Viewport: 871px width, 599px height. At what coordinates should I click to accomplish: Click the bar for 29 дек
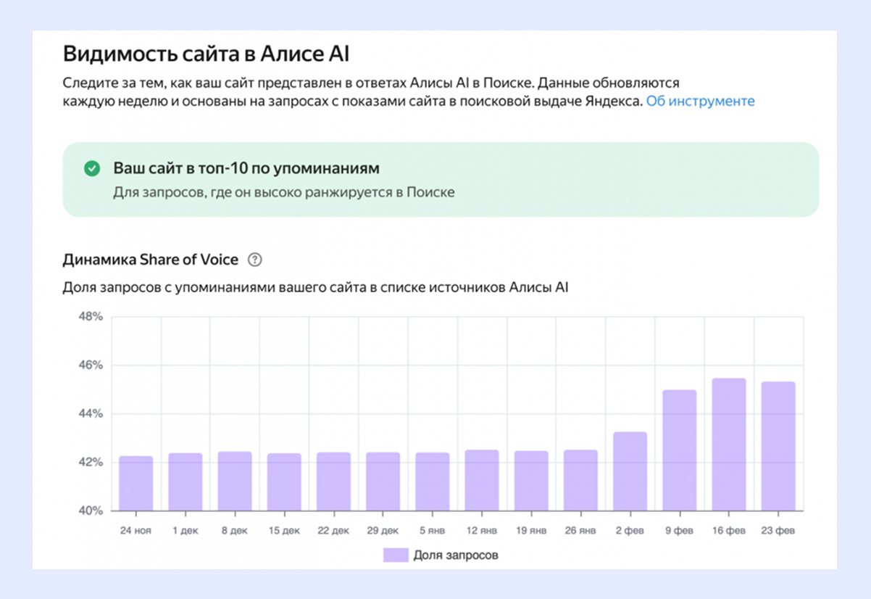(x=383, y=482)
